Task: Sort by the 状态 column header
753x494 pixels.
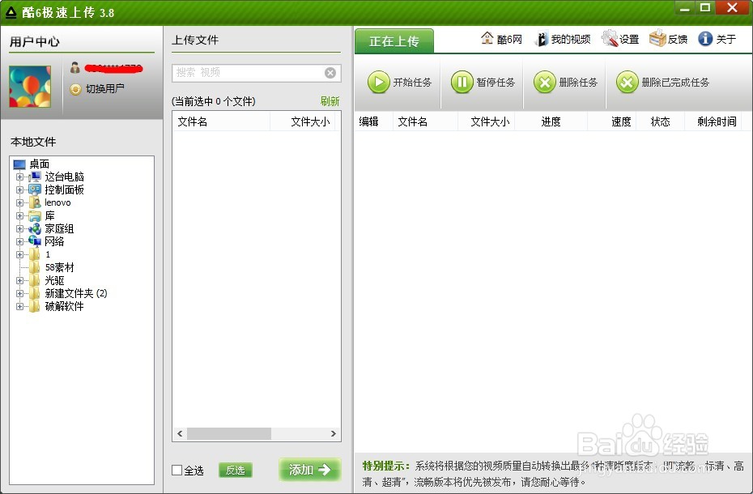Action: [x=661, y=121]
